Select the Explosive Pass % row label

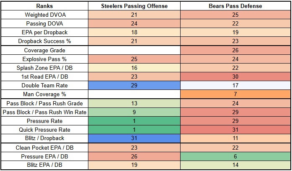click(44, 59)
